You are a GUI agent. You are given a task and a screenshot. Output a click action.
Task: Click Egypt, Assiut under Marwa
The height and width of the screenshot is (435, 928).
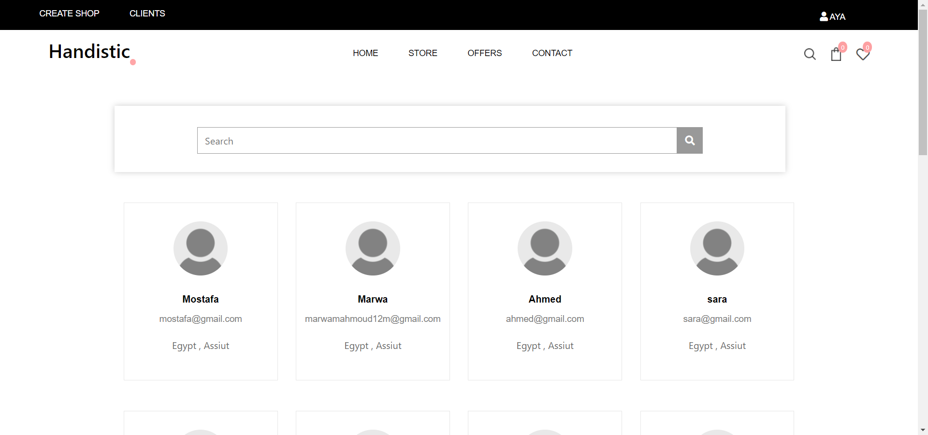[x=373, y=346]
